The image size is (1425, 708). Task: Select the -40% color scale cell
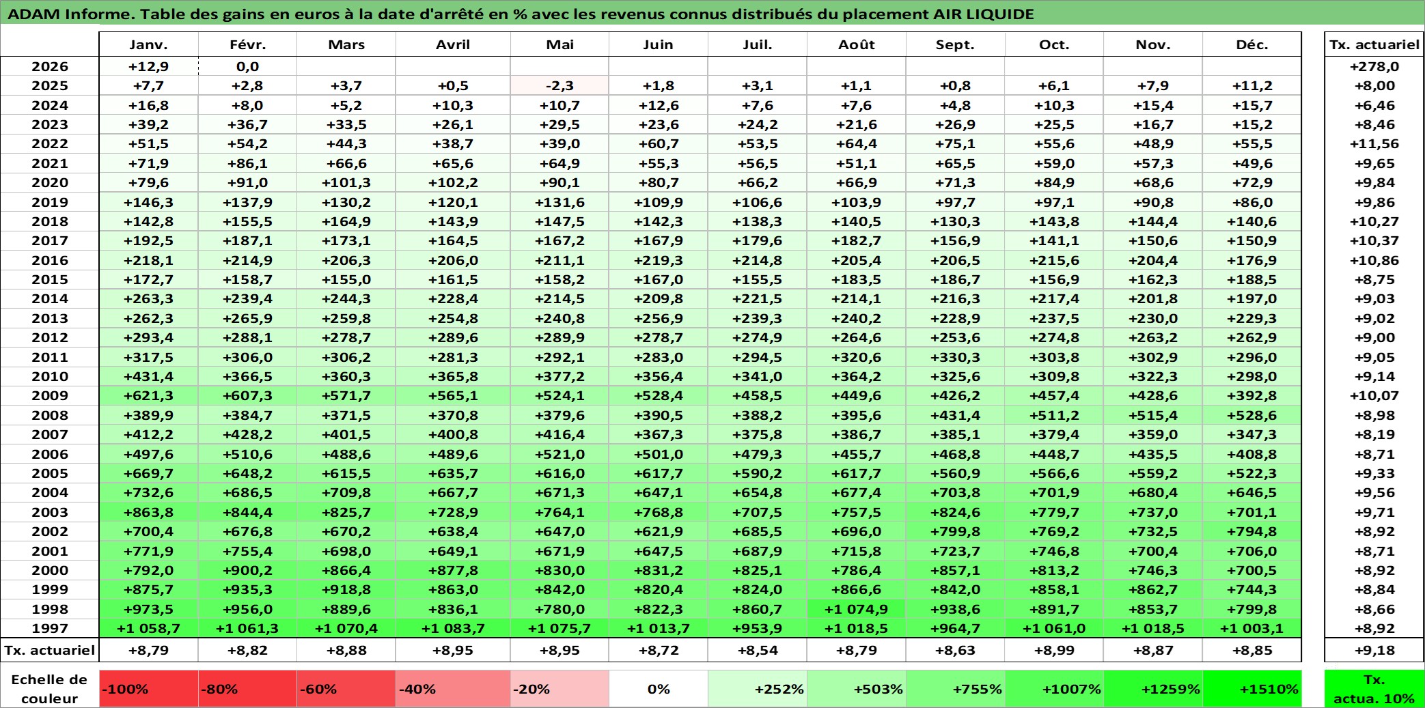point(453,688)
